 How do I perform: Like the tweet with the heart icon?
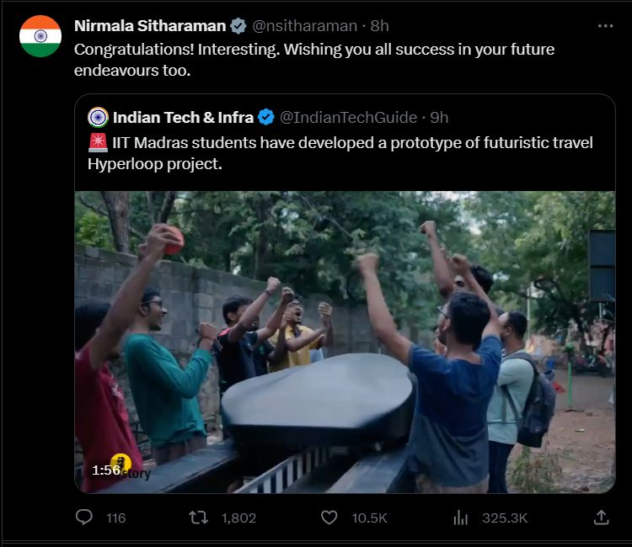click(330, 518)
